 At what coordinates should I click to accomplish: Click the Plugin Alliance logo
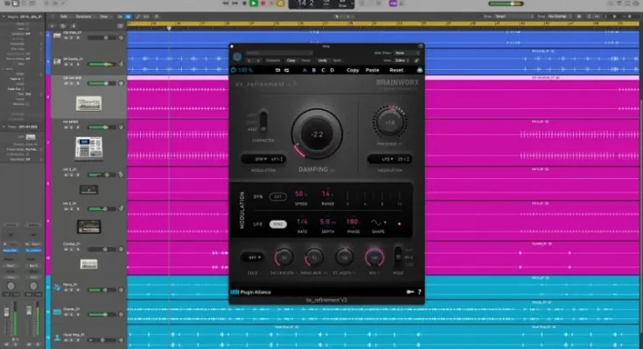point(254,291)
